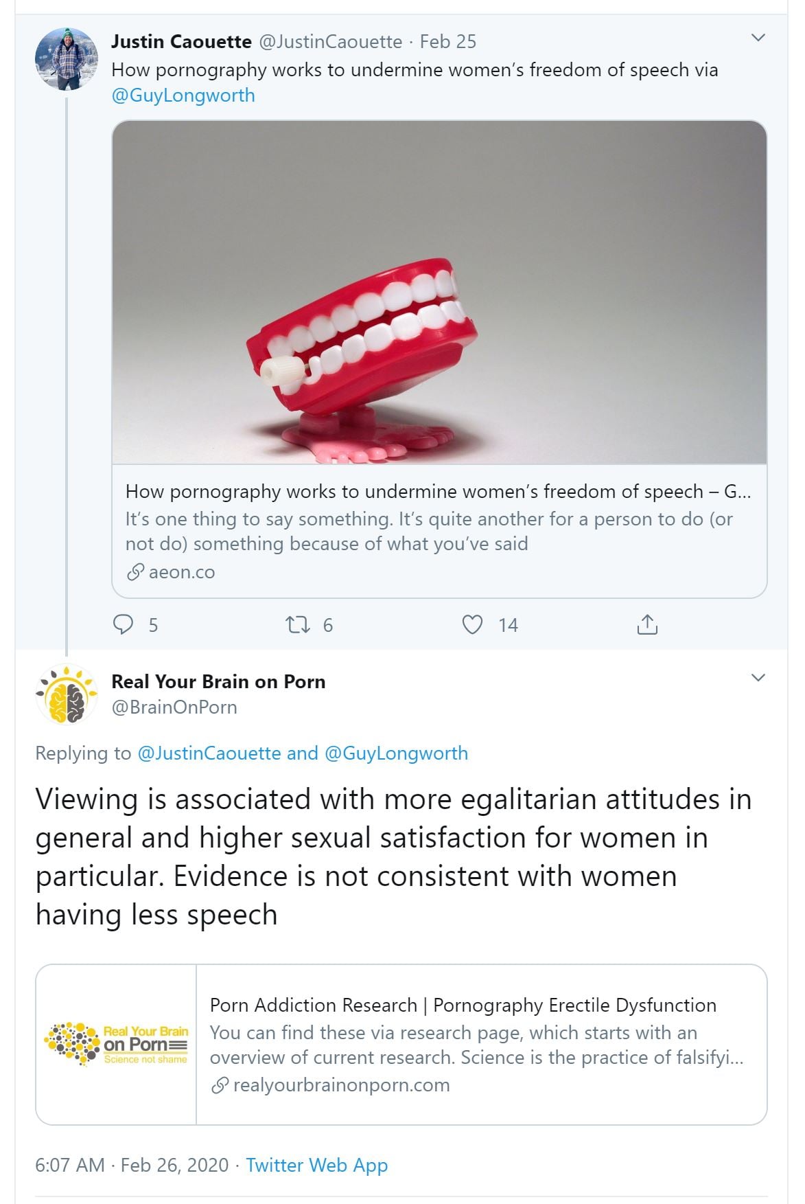Open Justin Caouette's profile avatar
This screenshot has width=805, height=1204.
(67, 59)
